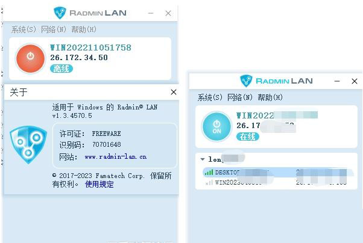The width and height of the screenshot is (363, 243).
Task: Click the large shield icon in the about dialog
Action: [28, 145]
